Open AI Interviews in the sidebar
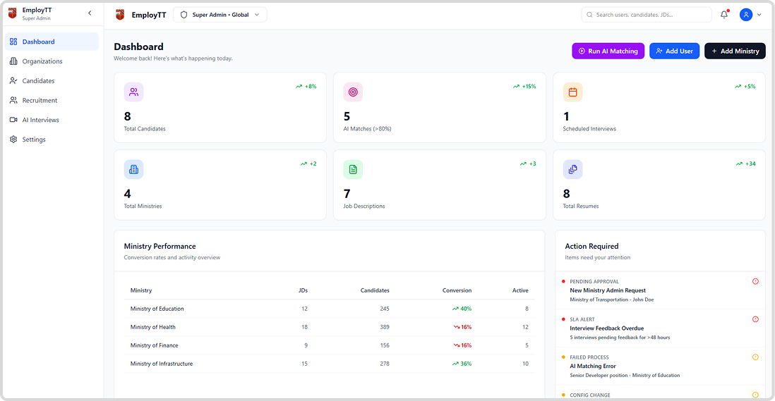Viewport: 775px width, 401px height. (x=52, y=120)
